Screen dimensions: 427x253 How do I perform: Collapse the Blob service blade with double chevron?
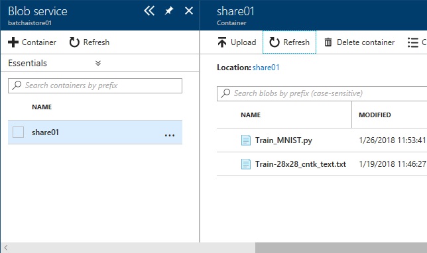click(x=149, y=11)
